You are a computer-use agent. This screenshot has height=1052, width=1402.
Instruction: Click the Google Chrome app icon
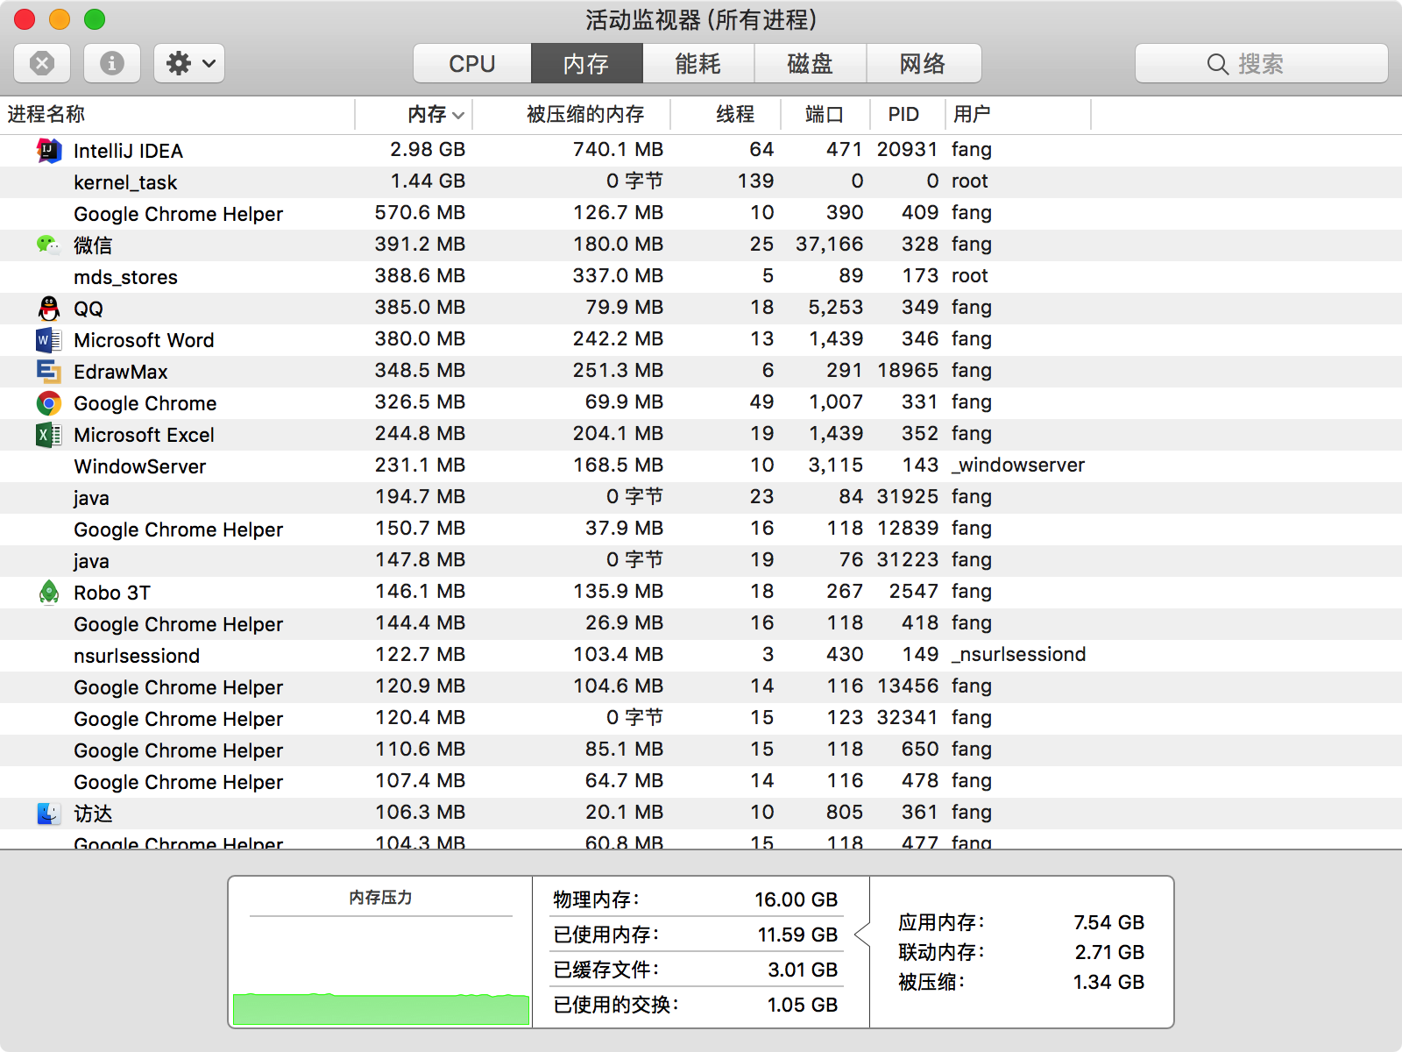[49, 403]
